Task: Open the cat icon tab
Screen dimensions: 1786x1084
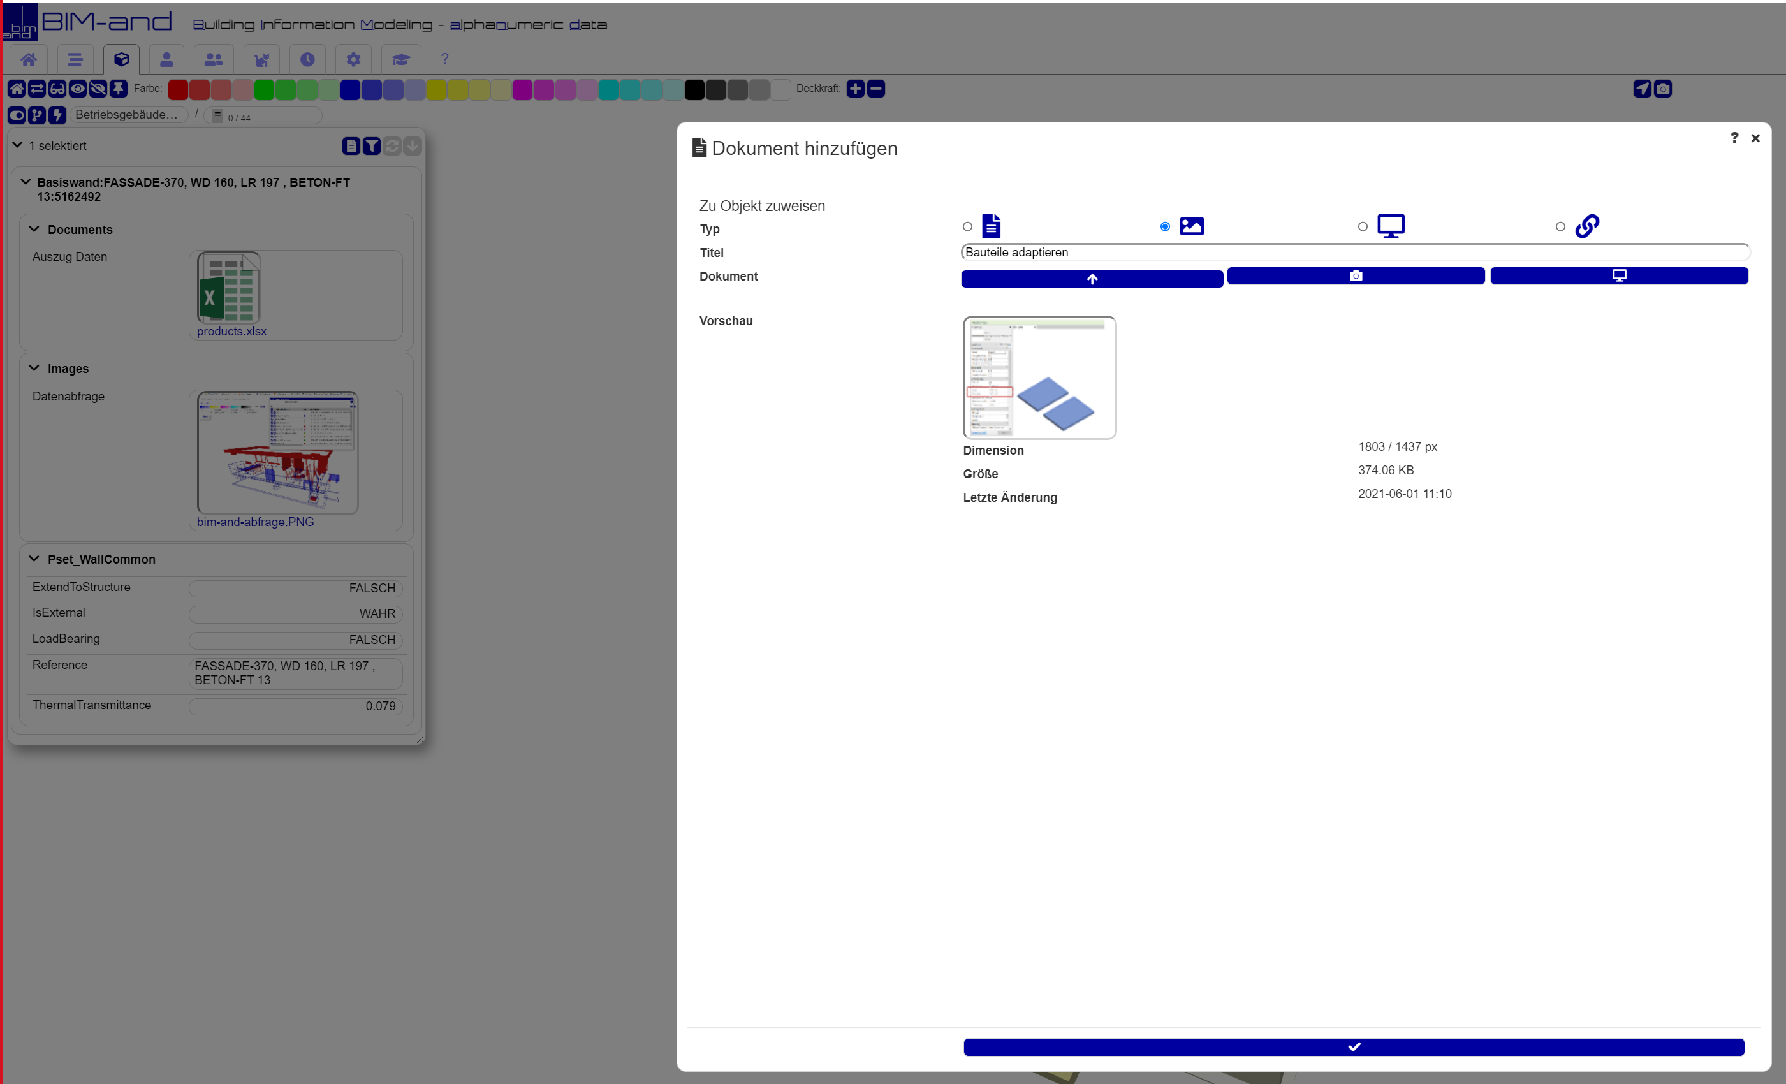Action: click(261, 59)
